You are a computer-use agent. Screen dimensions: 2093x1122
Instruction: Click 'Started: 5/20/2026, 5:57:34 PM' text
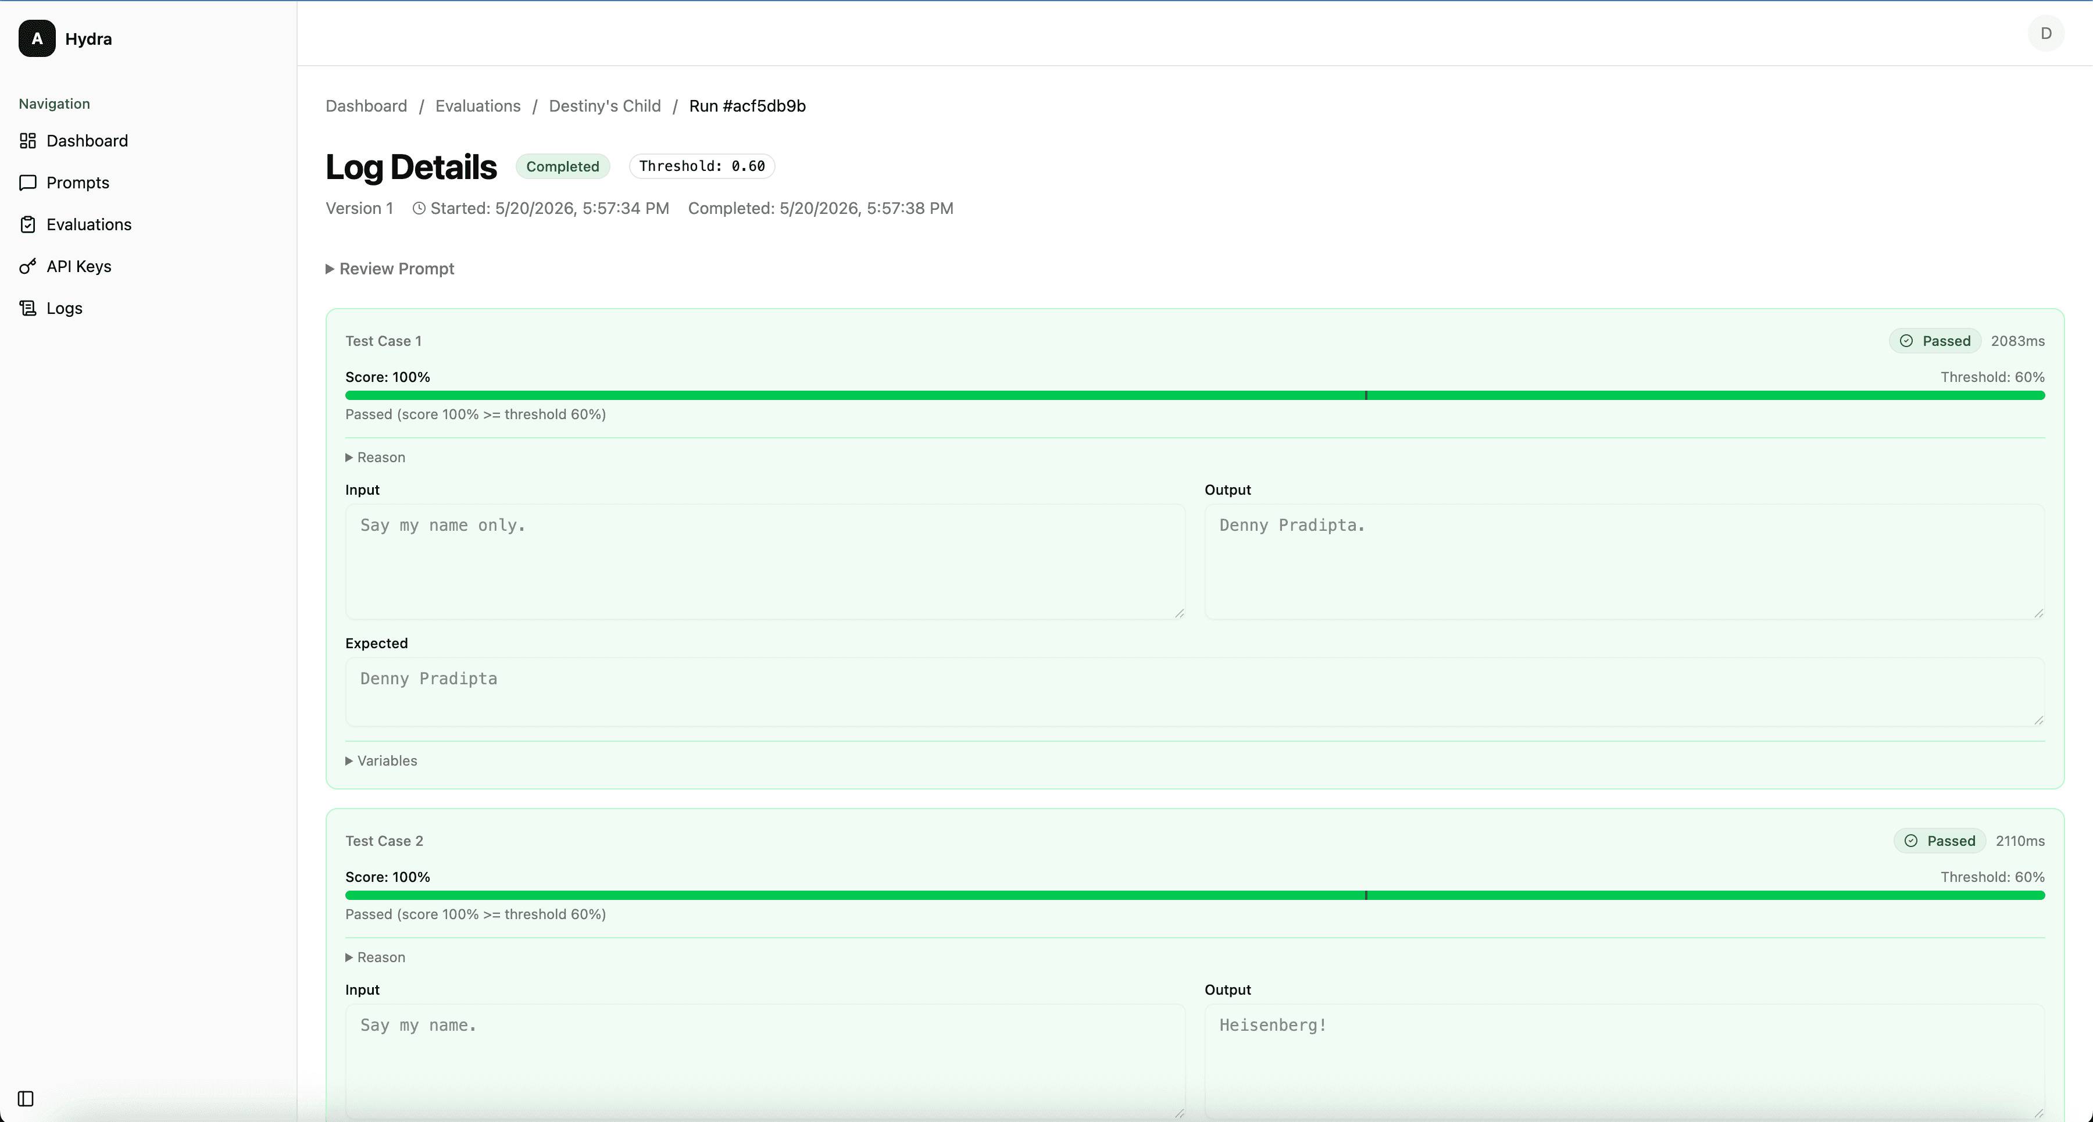(550, 209)
